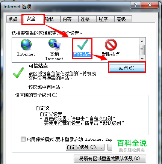Click the large green checkmark beside 可信站点 description
This screenshot has width=162, height=164.
[18, 73]
